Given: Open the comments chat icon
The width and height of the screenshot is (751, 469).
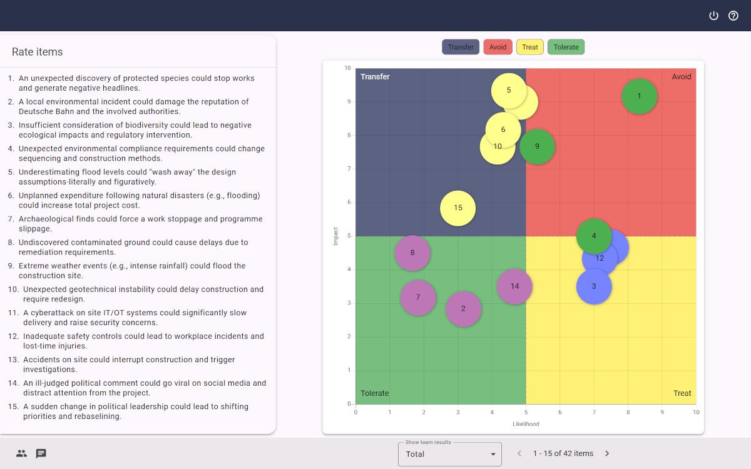Looking at the screenshot, I should click(x=41, y=453).
